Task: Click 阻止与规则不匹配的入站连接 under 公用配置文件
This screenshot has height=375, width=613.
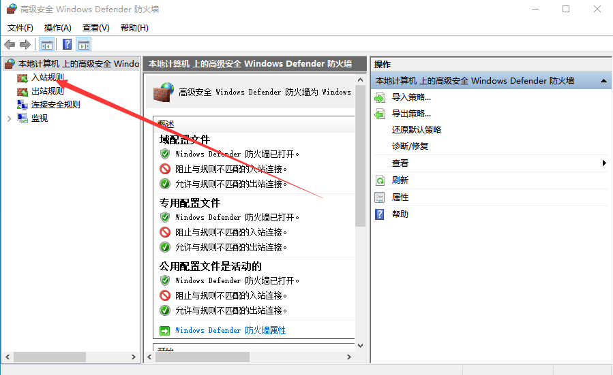Action: (x=231, y=296)
